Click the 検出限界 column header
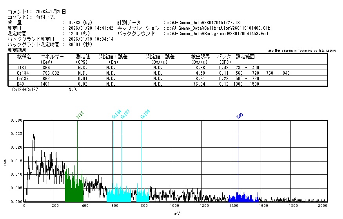The image size is (343, 219). [200, 57]
